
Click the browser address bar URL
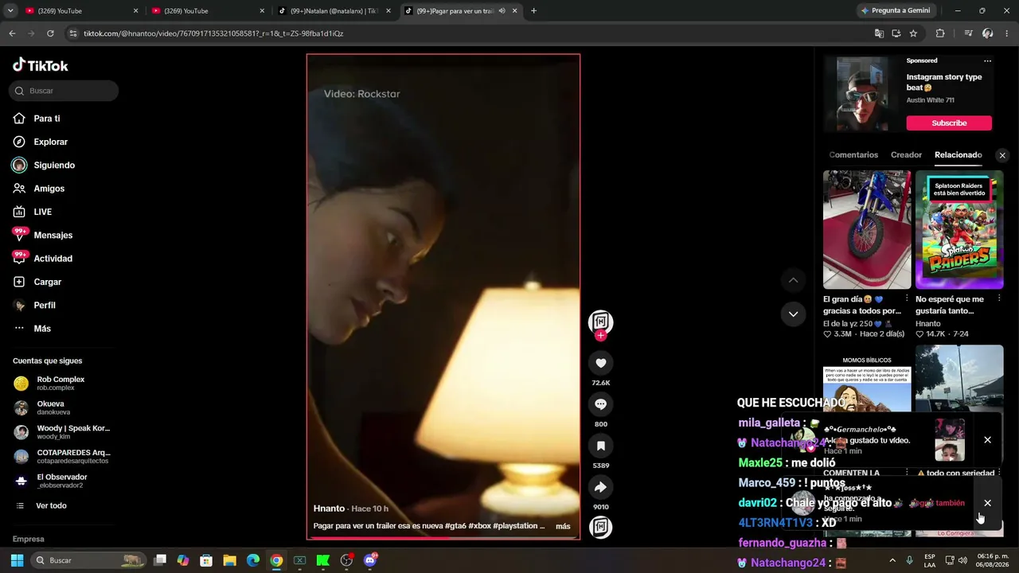click(x=213, y=33)
